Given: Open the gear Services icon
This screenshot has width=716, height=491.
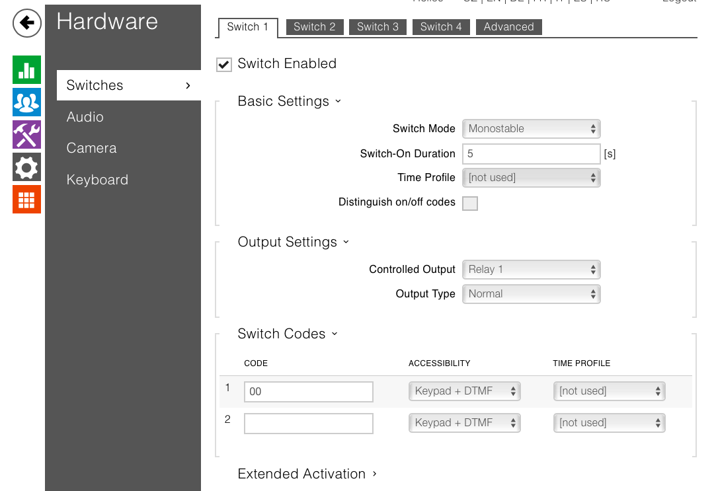Looking at the screenshot, I should coord(26,167).
